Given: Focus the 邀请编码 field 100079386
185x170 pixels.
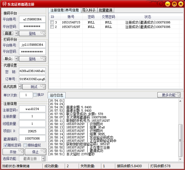Looking at the screenshot, I should (x=32, y=138).
